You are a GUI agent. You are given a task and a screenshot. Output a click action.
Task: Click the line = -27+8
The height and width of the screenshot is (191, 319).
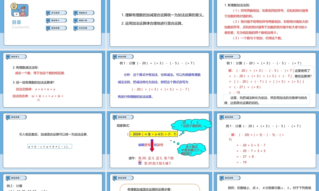click(245, 157)
